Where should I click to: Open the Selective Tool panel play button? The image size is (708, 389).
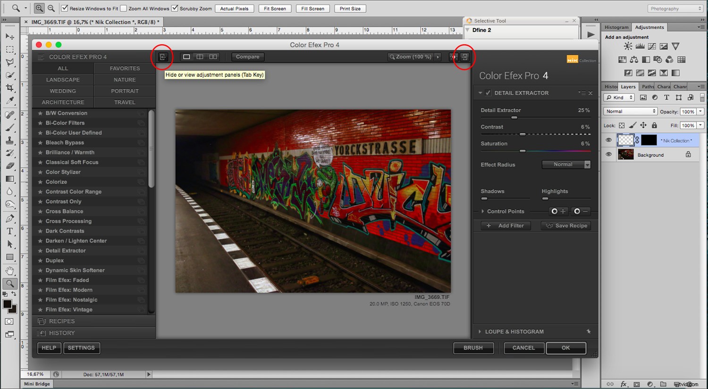click(x=591, y=33)
